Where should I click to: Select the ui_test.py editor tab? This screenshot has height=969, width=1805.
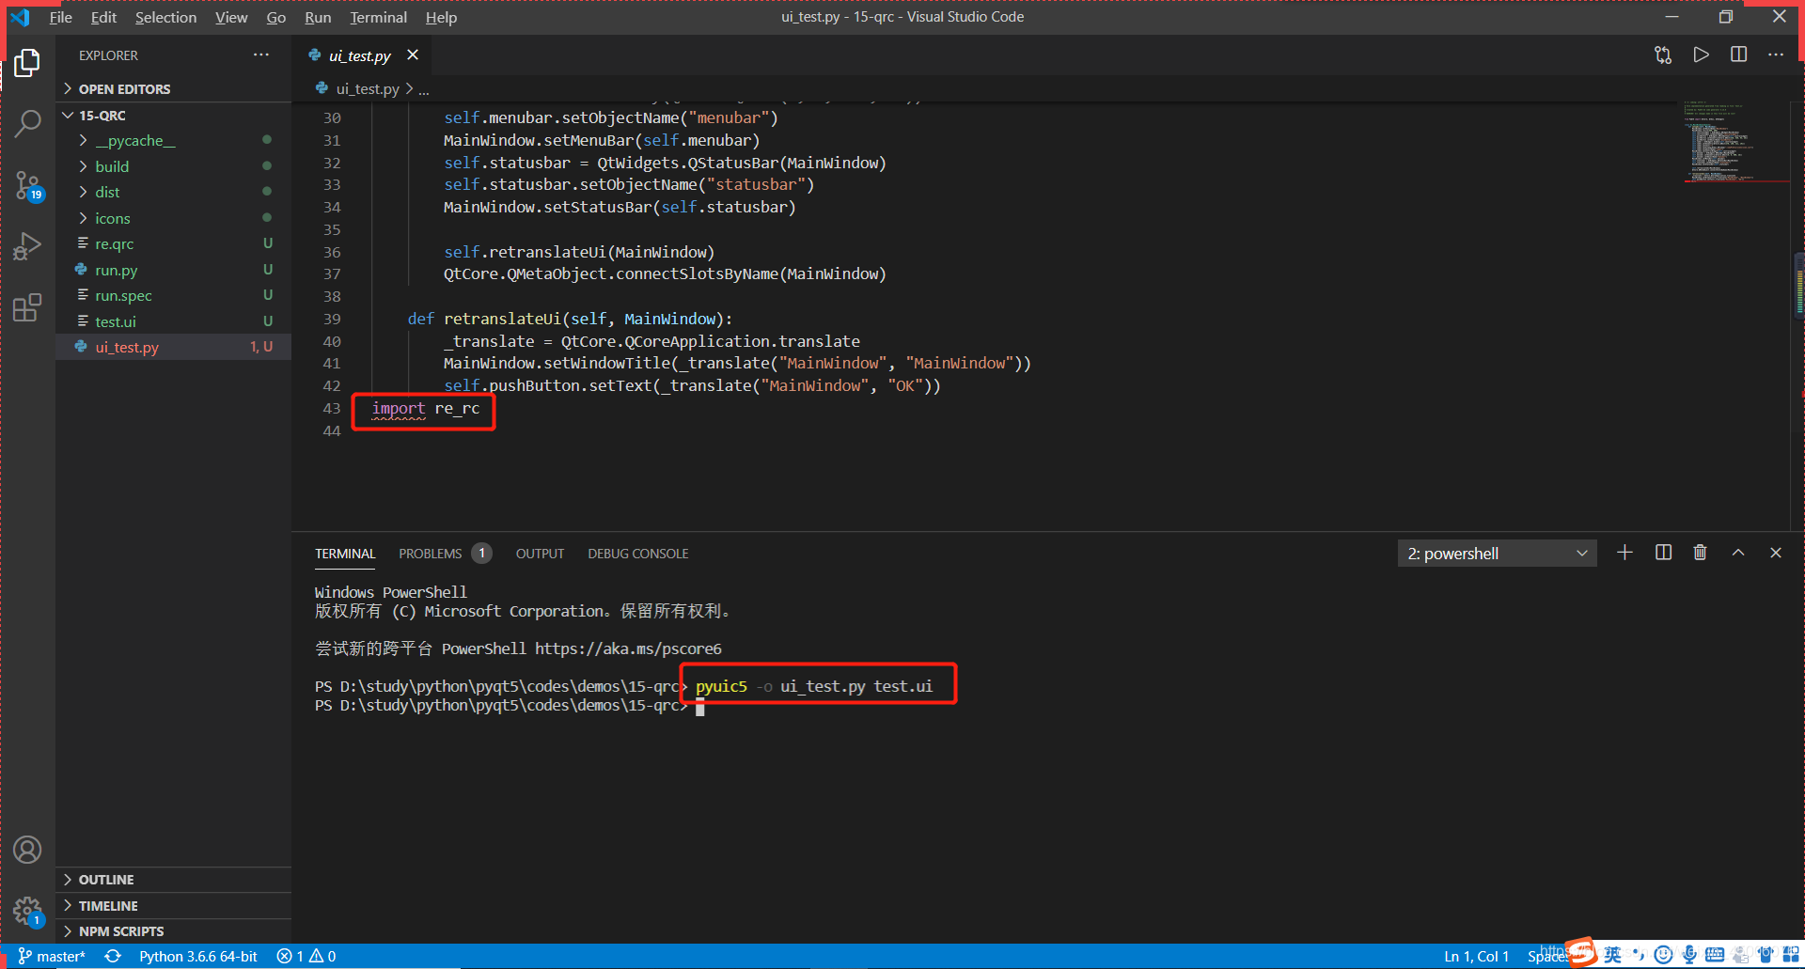(360, 55)
